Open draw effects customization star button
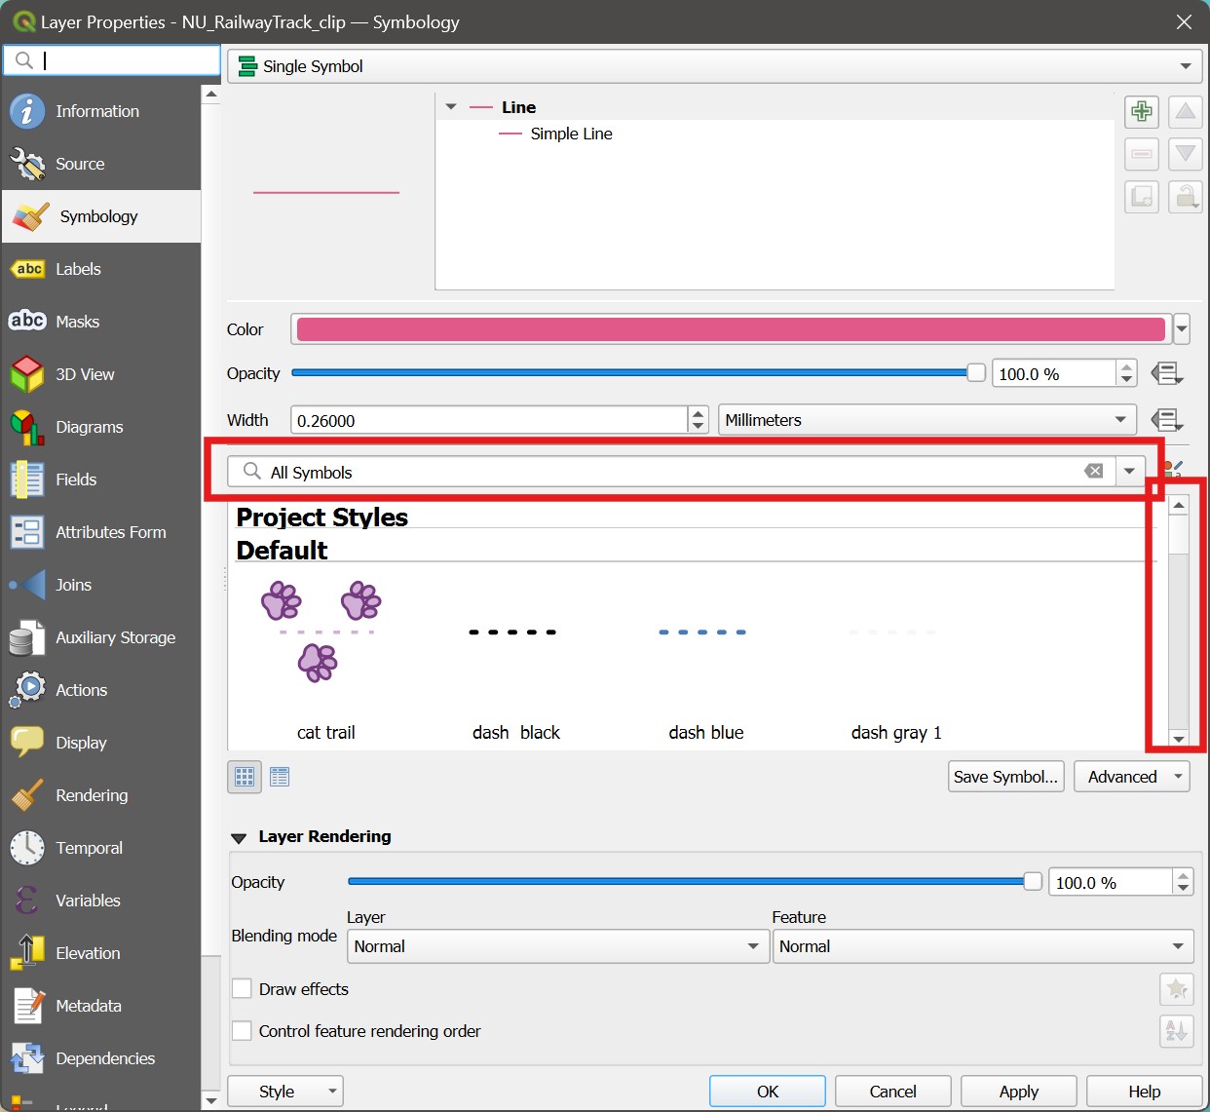This screenshot has width=1210, height=1112. click(x=1177, y=989)
